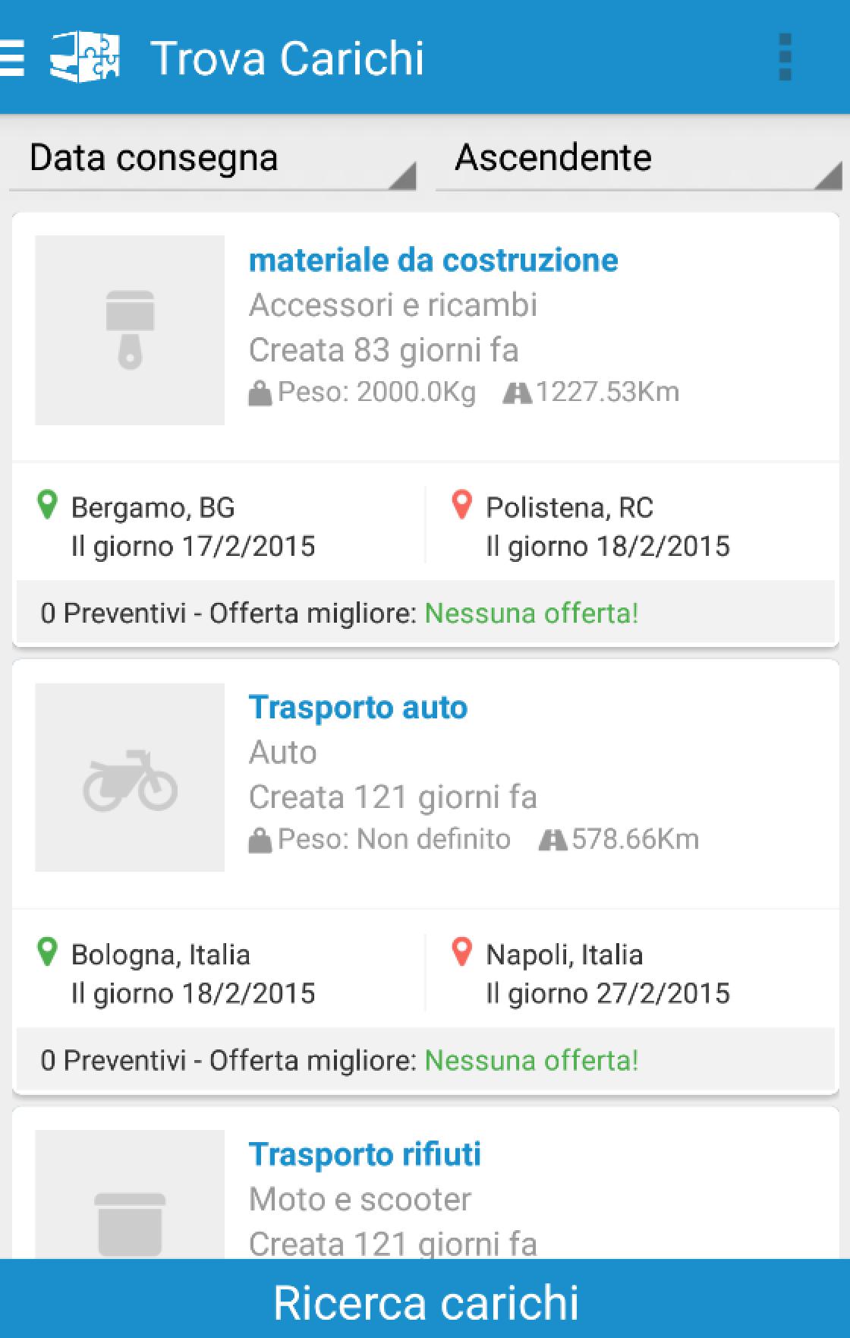Tap red destination pin for Polistena
The width and height of the screenshot is (850, 1338).
[461, 505]
